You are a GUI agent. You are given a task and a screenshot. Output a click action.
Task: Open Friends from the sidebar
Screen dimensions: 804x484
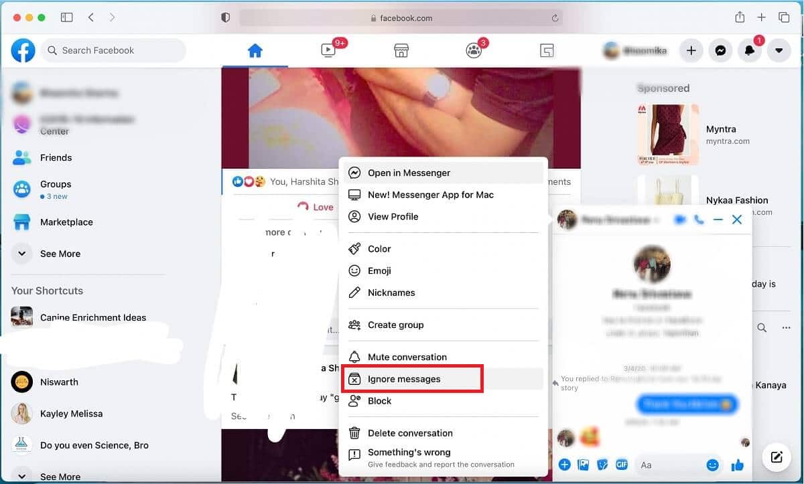click(x=56, y=157)
